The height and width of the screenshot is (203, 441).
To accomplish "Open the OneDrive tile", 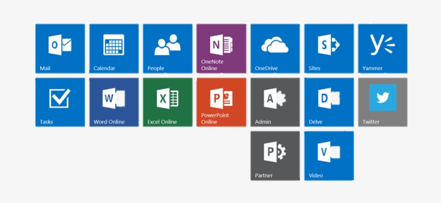I will (x=275, y=48).
